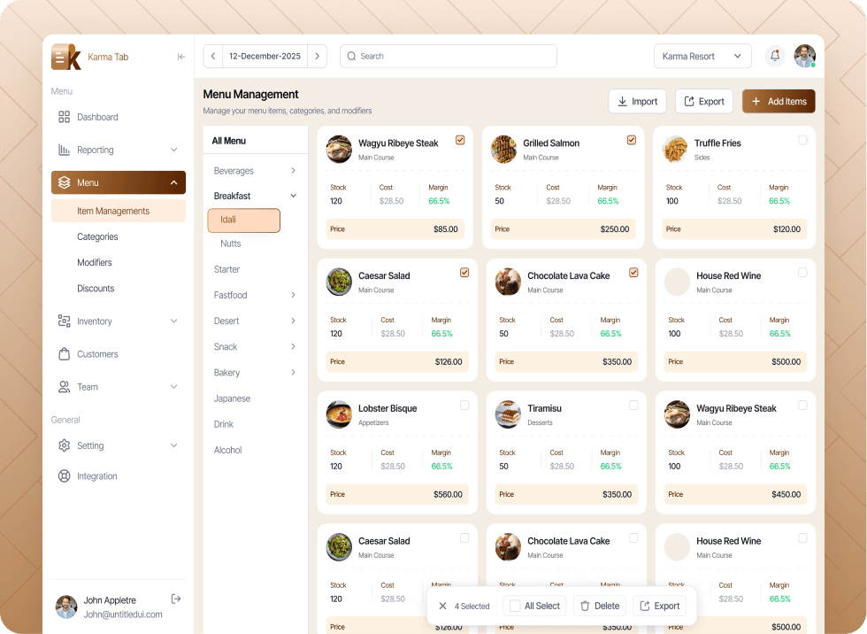Open Truffle Fries dish thumbnail
Viewport: 867px width, 634px height.
tap(675, 150)
